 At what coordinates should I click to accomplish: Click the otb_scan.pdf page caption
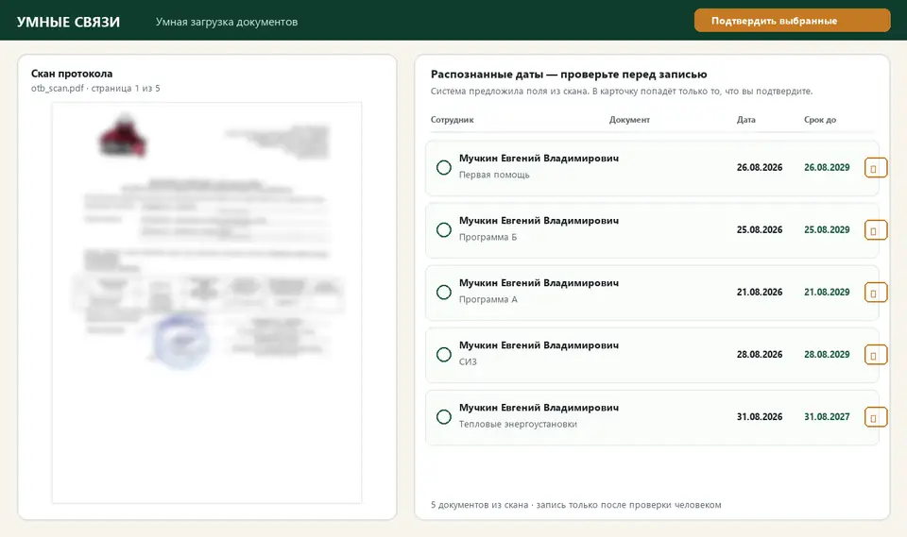(95, 89)
